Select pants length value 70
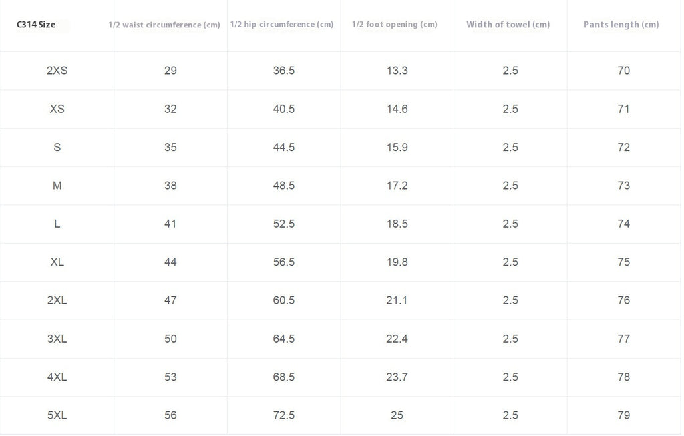684x436 pixels. point(624,71)
